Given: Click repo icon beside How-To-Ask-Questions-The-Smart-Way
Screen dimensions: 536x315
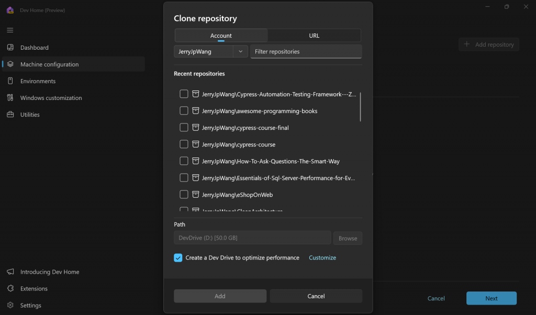Looking at the screenshot, I should point(196,161).
